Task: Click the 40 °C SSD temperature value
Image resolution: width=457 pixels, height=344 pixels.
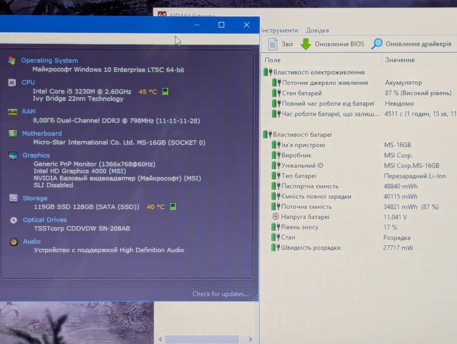Action: 156,207
